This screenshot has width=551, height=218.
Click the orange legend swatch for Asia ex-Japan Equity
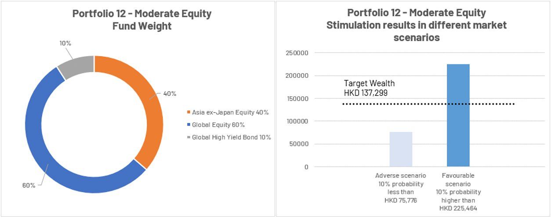pos(189,113)
